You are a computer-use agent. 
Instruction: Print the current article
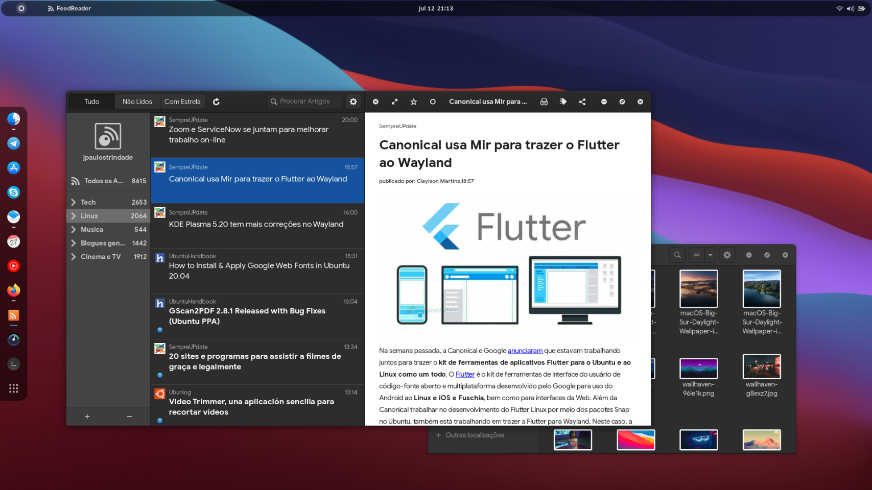tap(544, 102)
